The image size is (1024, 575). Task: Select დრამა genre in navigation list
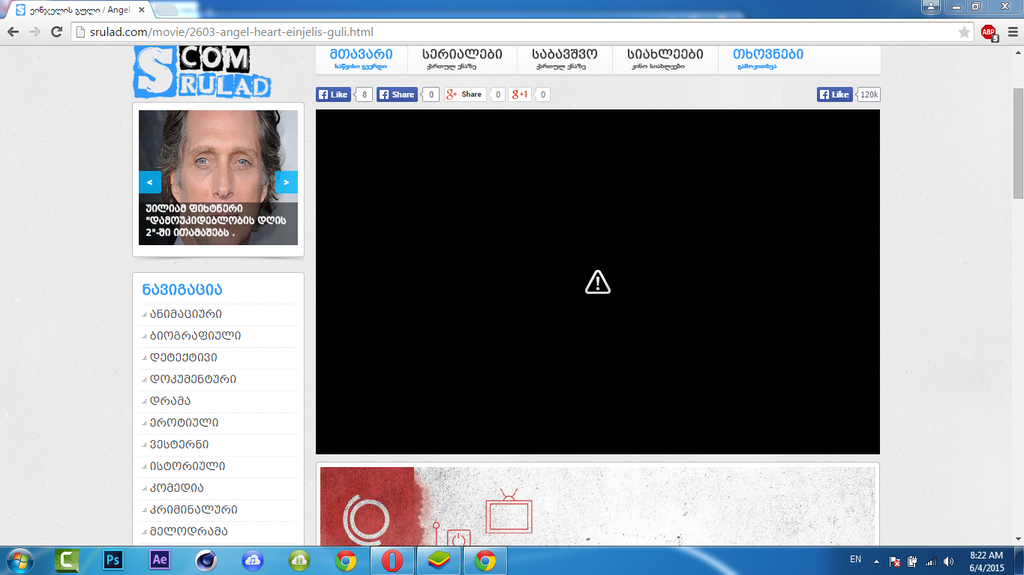click(x=170, y=401)
